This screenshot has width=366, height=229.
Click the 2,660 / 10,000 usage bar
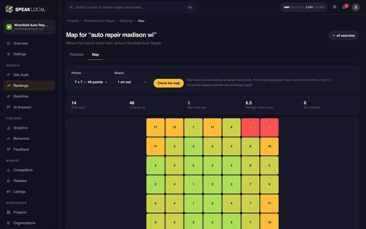click(304, 7)
